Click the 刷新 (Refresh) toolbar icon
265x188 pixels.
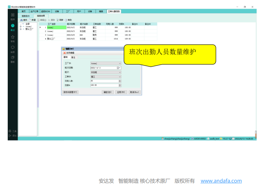pyautogui.click(x=59, y=20)
